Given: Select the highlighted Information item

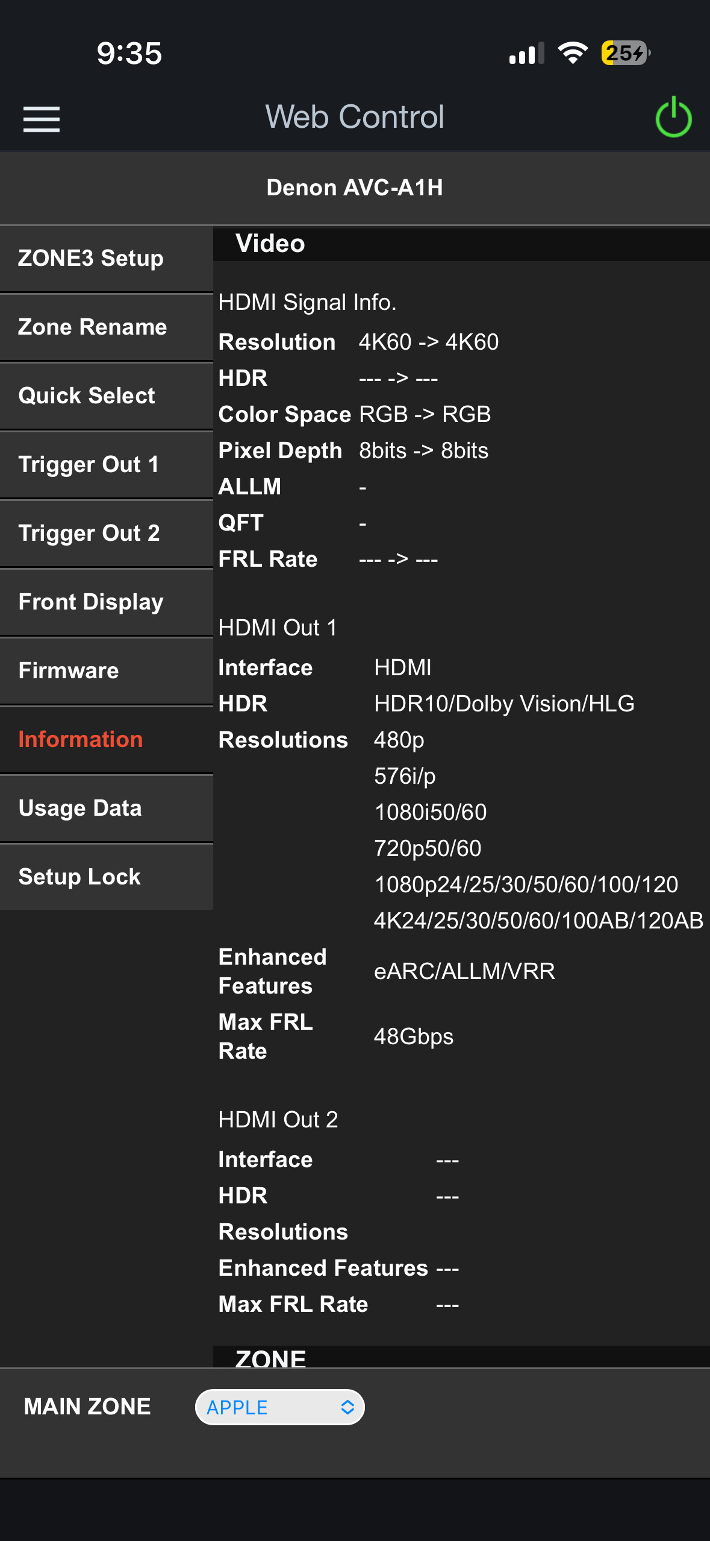Looking at the screenshot, I should click(107, 740).
